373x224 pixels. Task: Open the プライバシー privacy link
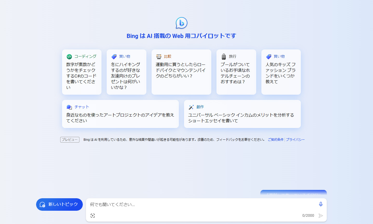click(295, 140)
